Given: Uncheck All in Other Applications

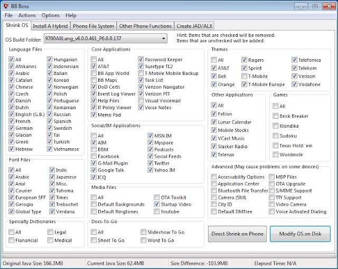Looking at the screenshot, I should (213, 105).
